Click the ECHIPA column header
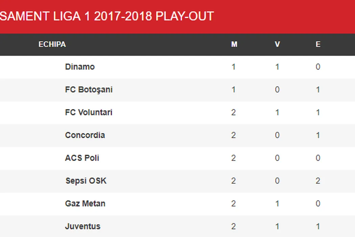Image resolution: width=355 pixels, height=237 pixels. click(52, 44)
